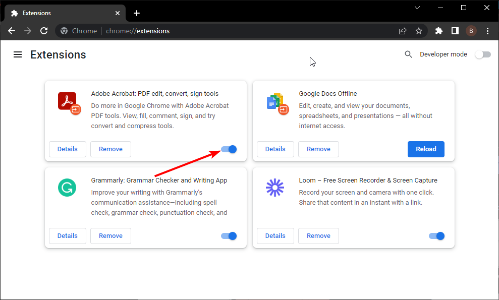Maximize the Chrome window
The height and width of the screenshot is (300, 499).
pyautogui.click(x=464, y=8)
